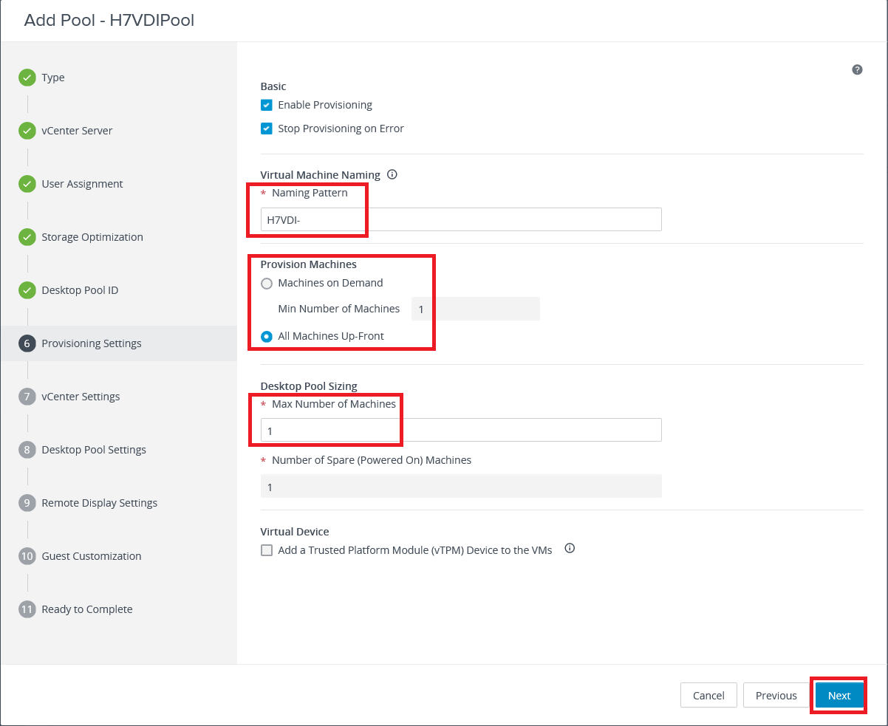The height and width of the screenshot is (726, 888).
Task: Go to User Assignment step
Action: [x=82, y=184]
